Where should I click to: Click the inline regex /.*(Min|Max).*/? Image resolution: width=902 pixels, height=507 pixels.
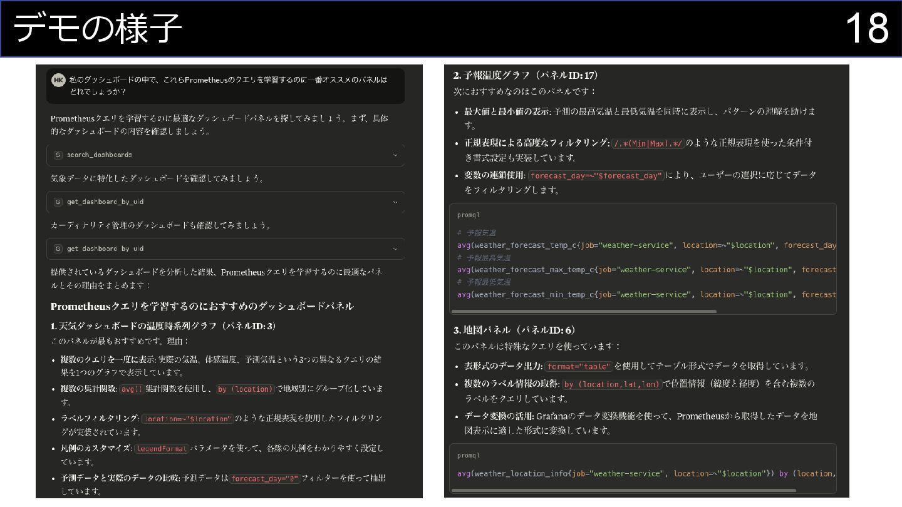click(x=648, y=143)
